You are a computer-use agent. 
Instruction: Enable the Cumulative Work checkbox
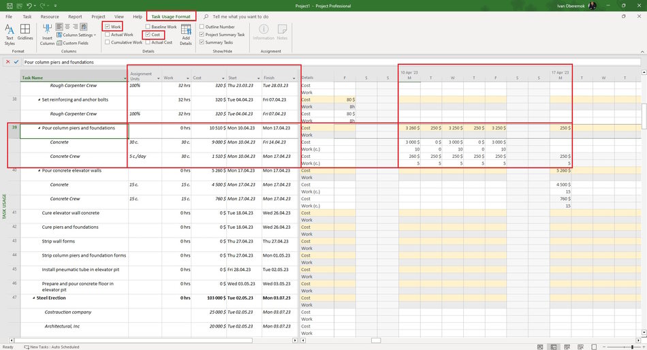[108, 42]
